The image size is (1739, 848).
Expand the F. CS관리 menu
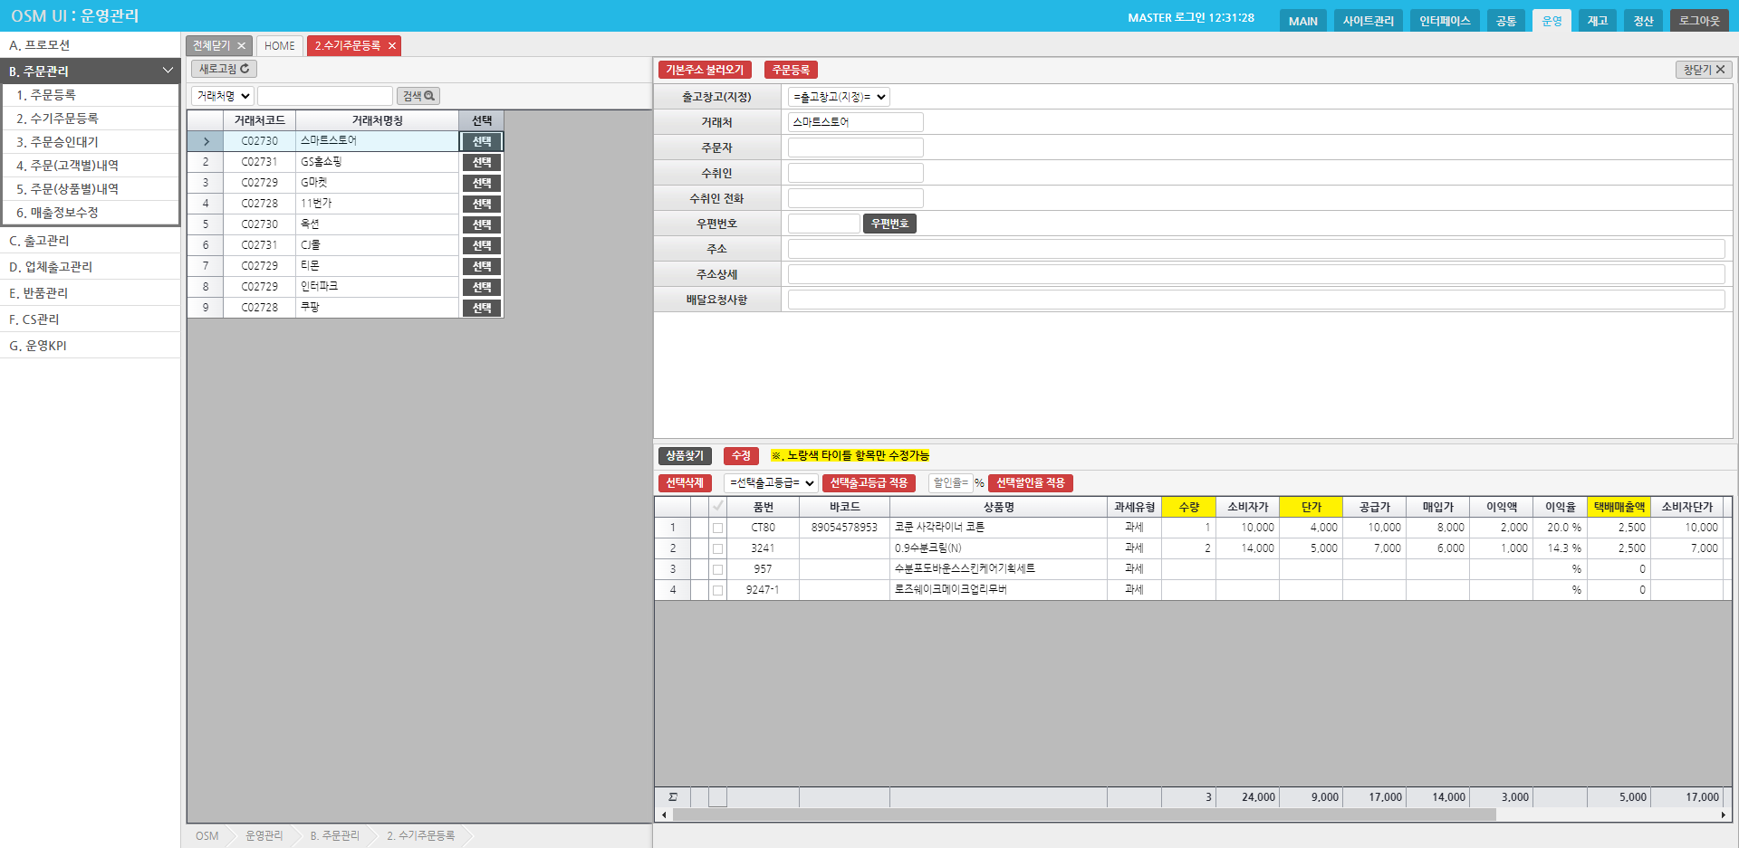tap(90, 319)
